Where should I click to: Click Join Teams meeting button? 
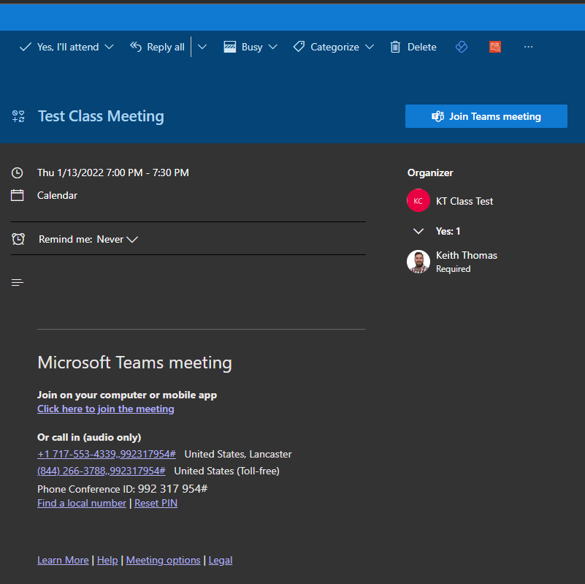pos(486,116)
